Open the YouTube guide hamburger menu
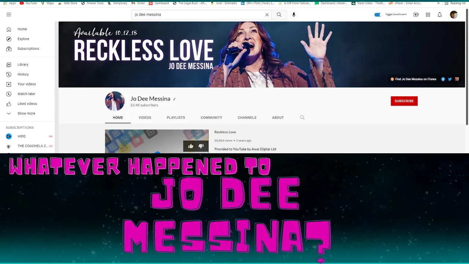 pyautogui.click(x=9, y=15)
